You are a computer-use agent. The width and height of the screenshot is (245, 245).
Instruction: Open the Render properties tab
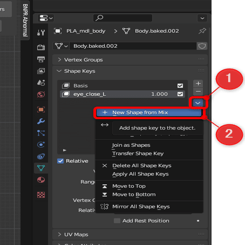41,47
